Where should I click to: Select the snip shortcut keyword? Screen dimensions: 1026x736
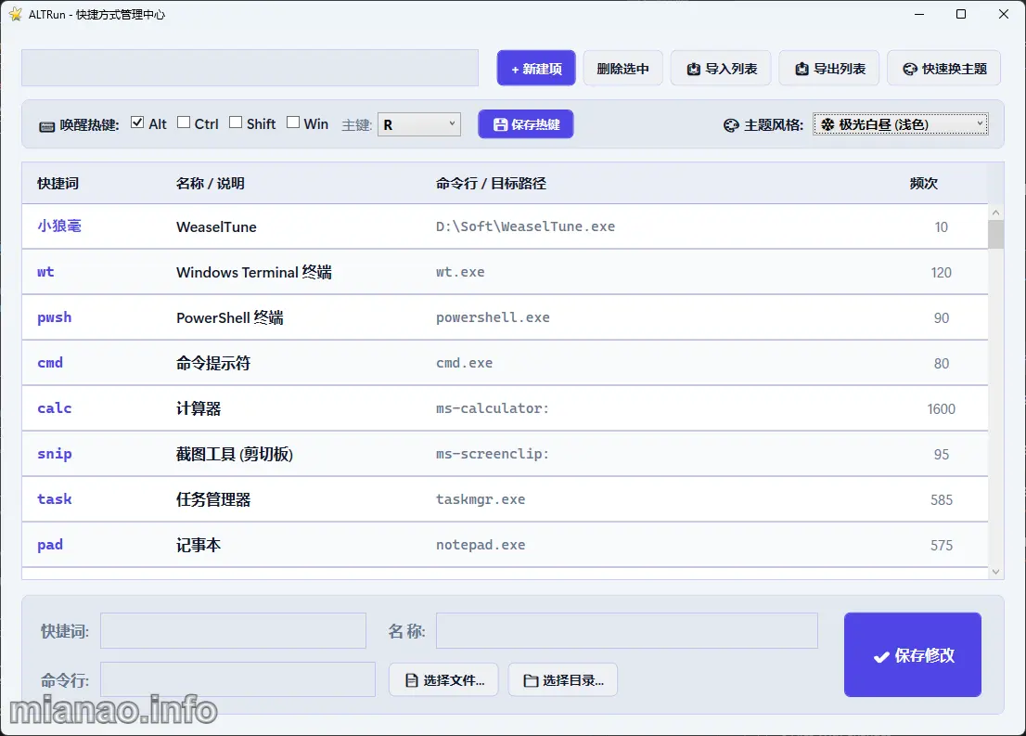click(x=55, y=454)
